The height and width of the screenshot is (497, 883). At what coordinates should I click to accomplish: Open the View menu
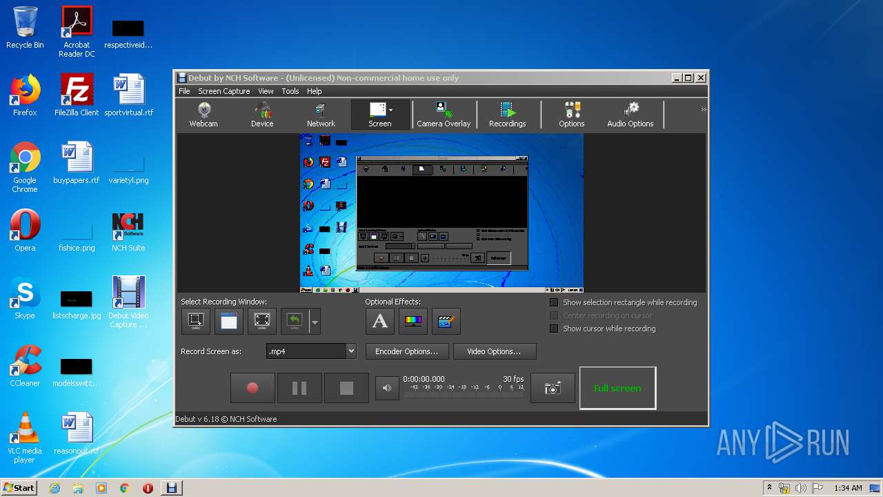pos(266,91)
